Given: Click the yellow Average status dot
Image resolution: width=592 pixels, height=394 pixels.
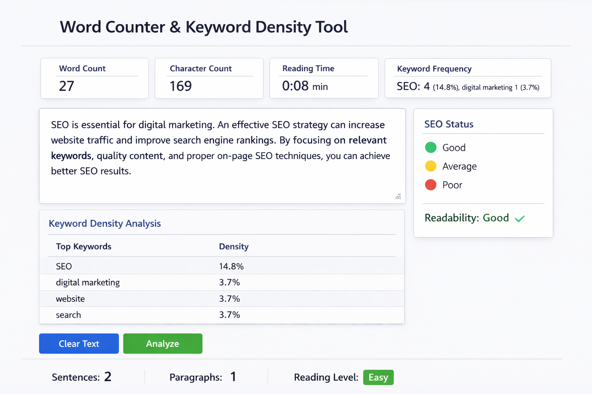Looking at the screenshot, I should tap(431, 166).
